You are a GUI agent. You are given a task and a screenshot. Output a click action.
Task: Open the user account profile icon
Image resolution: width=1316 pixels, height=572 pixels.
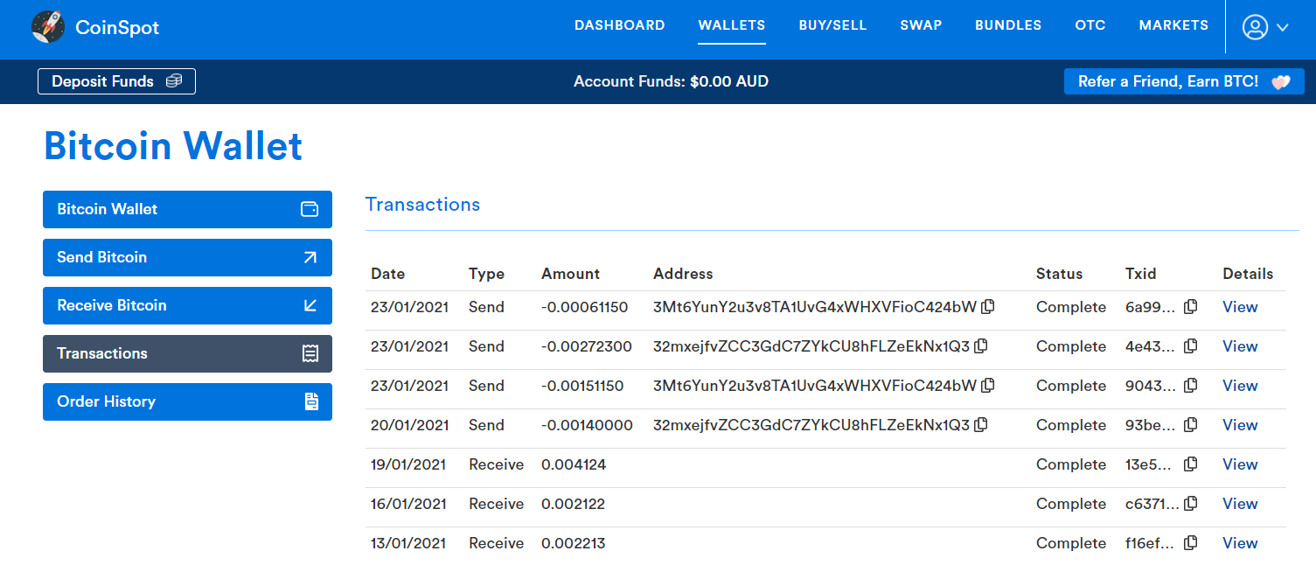(x=1255, y=27)
